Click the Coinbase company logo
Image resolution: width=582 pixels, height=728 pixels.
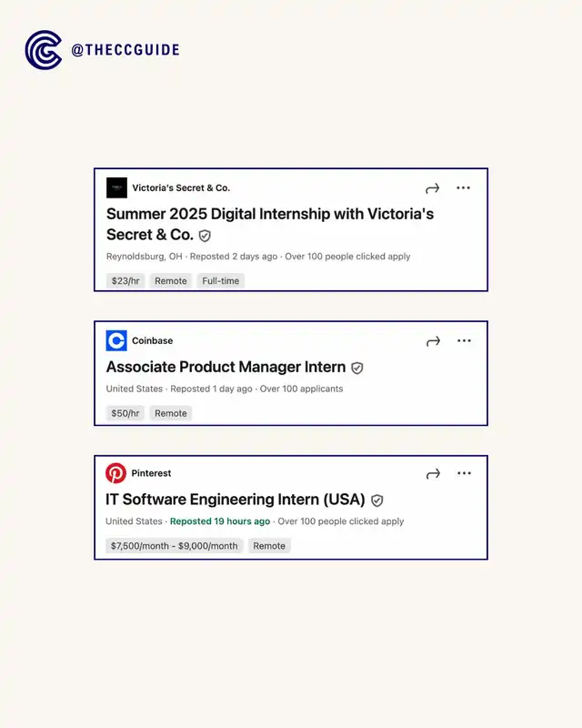click(116, 341)
